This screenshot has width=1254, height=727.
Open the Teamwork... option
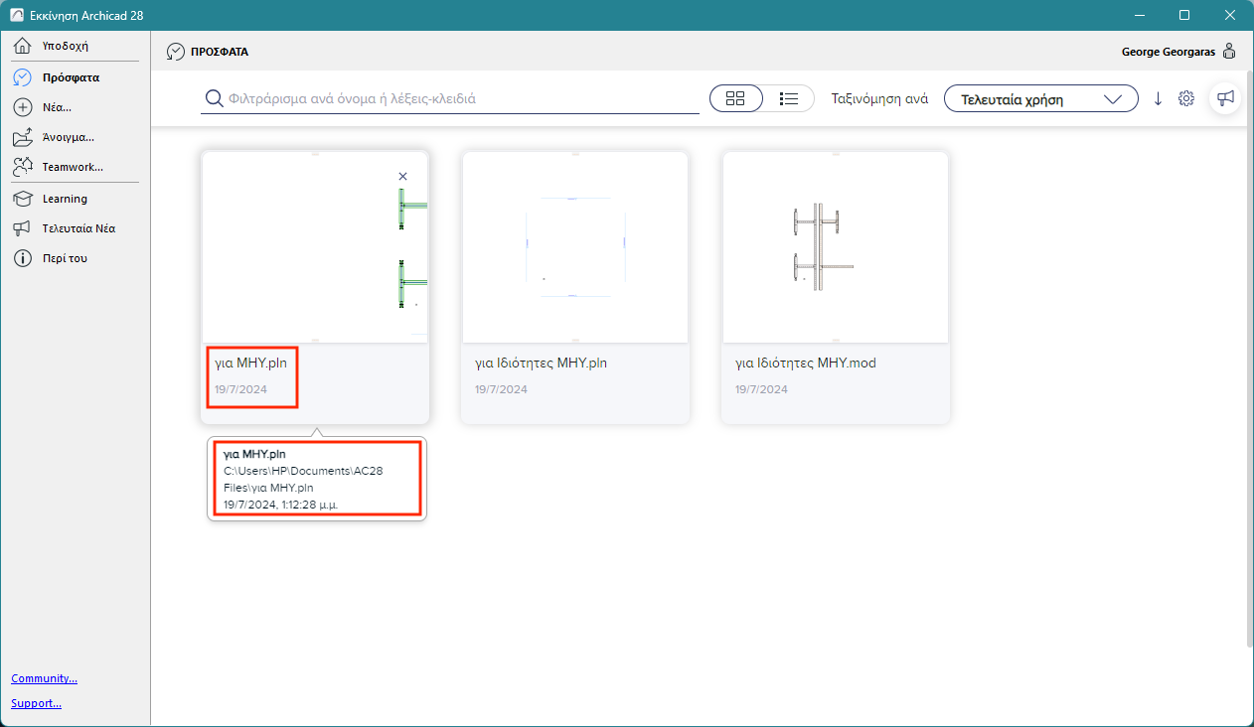pos(73,167)
